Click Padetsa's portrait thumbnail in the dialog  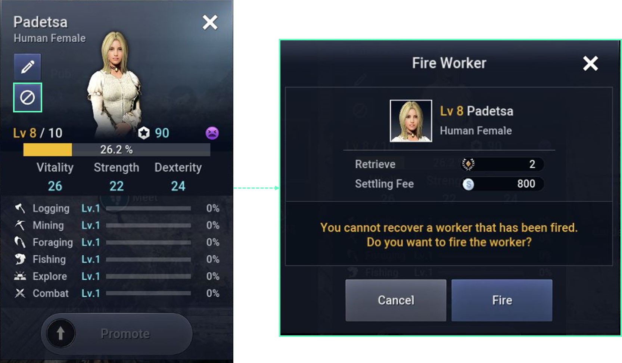[x=411, y=121]
